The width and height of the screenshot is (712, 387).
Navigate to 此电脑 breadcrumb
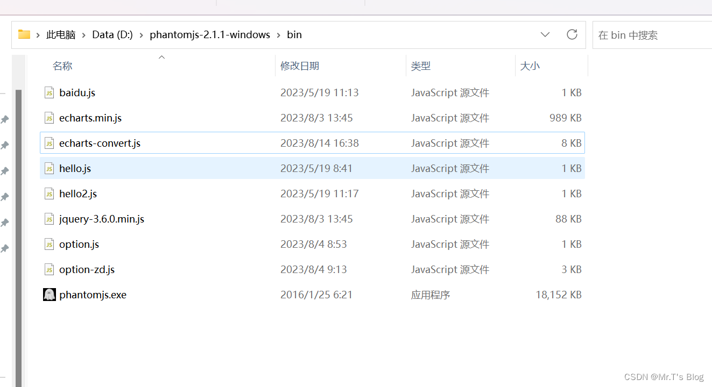pos(61,35)
